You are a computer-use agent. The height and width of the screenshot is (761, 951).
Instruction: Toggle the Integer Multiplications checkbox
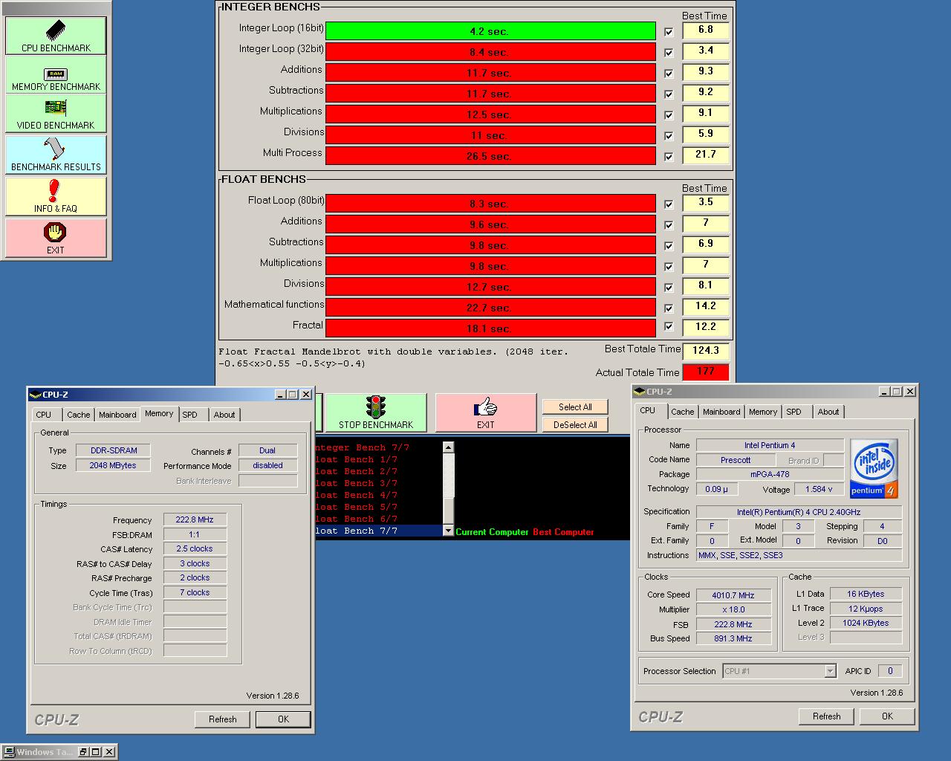(x=669, y=115)
